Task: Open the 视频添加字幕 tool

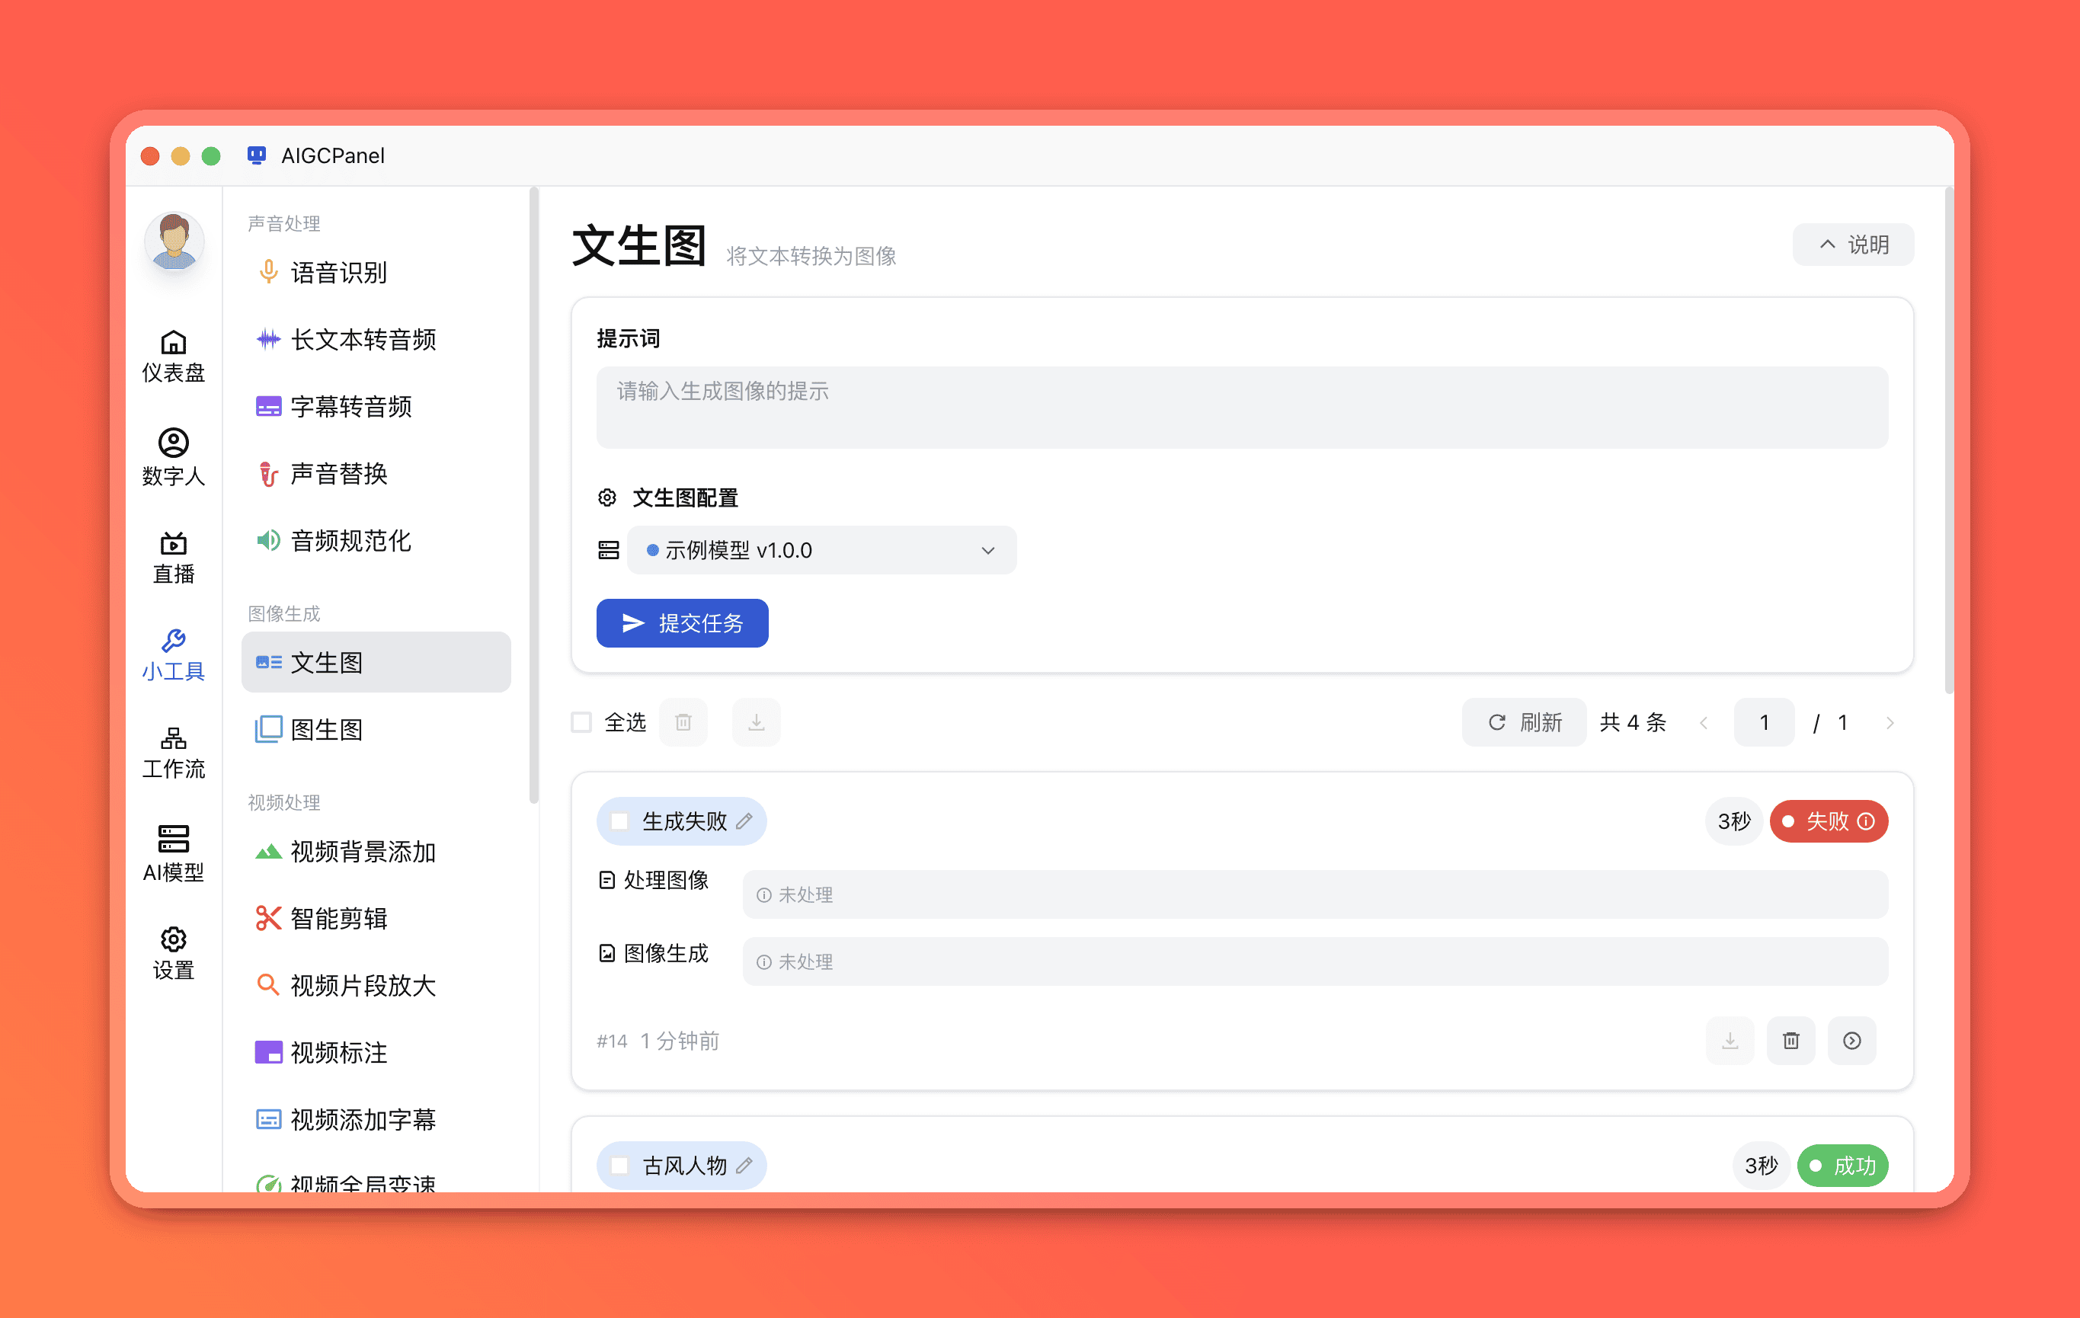Action: coord(376,1119)
